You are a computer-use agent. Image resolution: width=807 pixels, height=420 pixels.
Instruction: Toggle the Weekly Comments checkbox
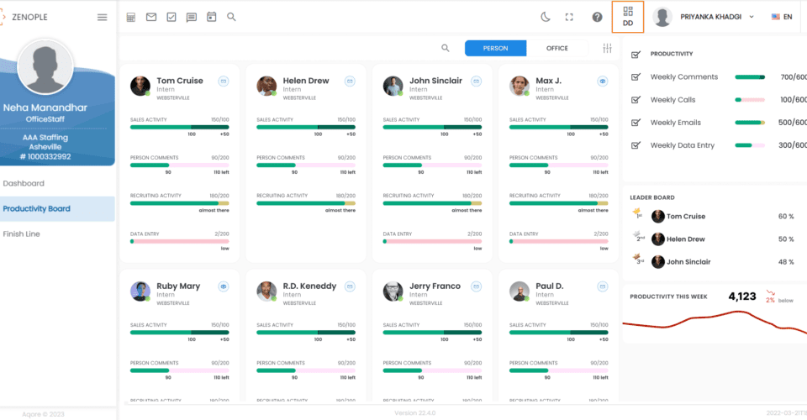[x=636, y=77]
